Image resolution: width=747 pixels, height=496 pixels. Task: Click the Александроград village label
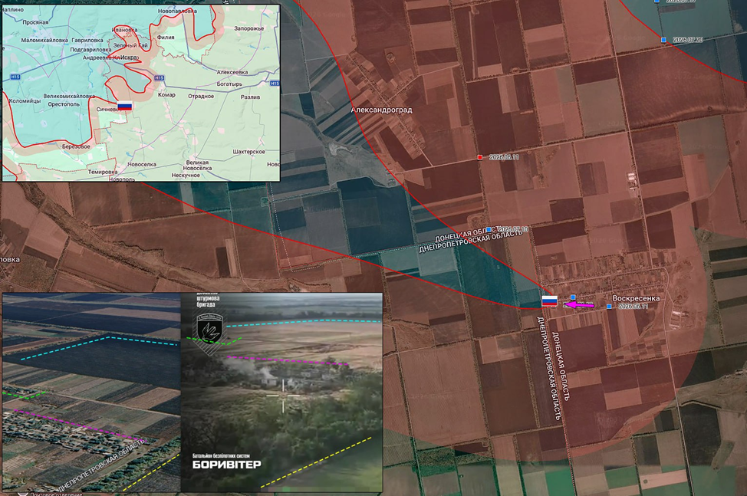click(x=382, y=110)
